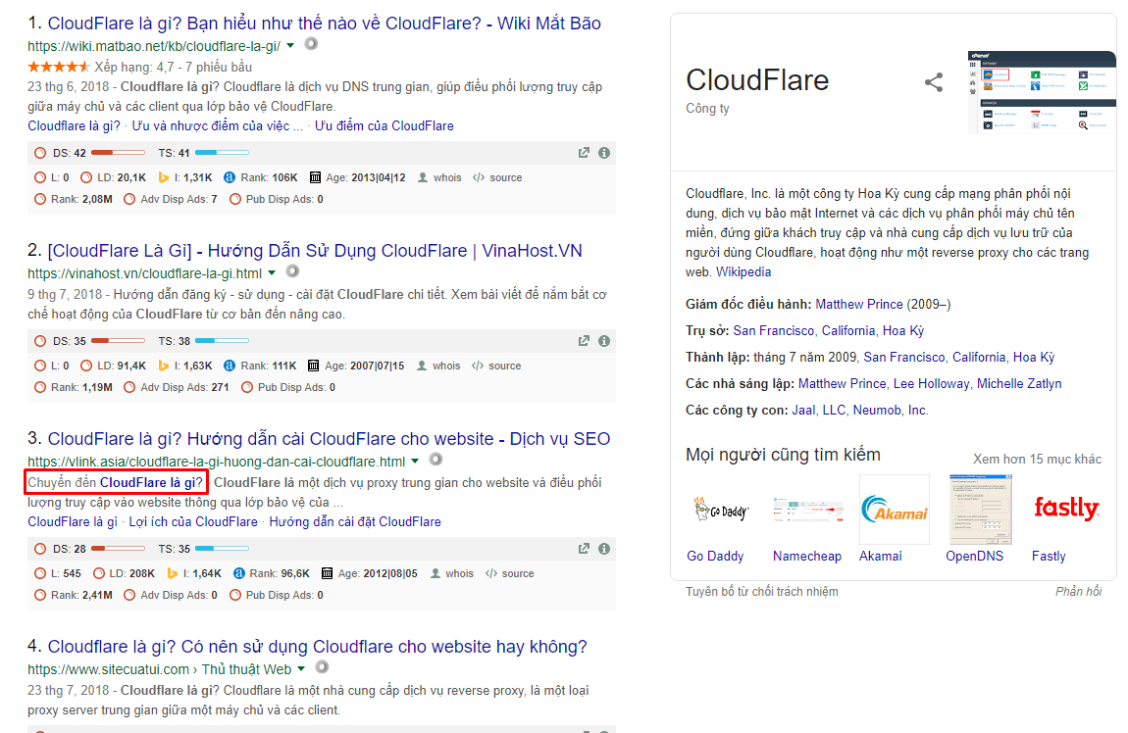Click the gray circle icon next to matbao URL
Viewport: 1128px width, 733px height.
point(311,44)
